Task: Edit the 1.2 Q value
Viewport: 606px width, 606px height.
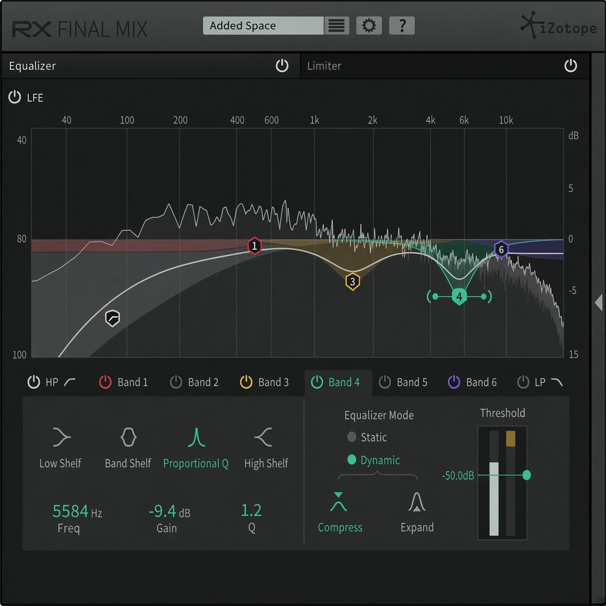Action: [251, 511]
